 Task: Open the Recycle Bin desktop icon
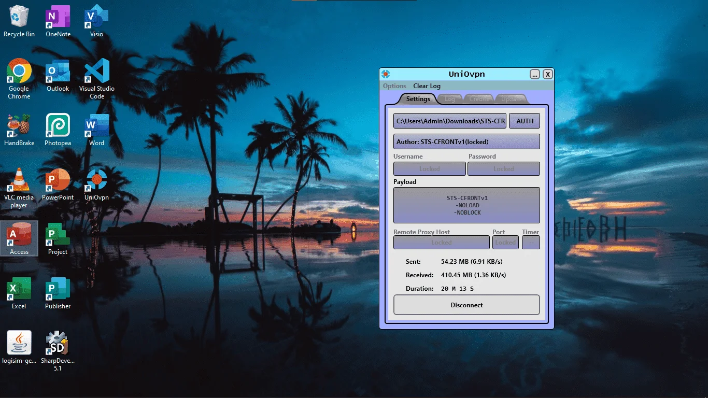click(x=19, y=21)
